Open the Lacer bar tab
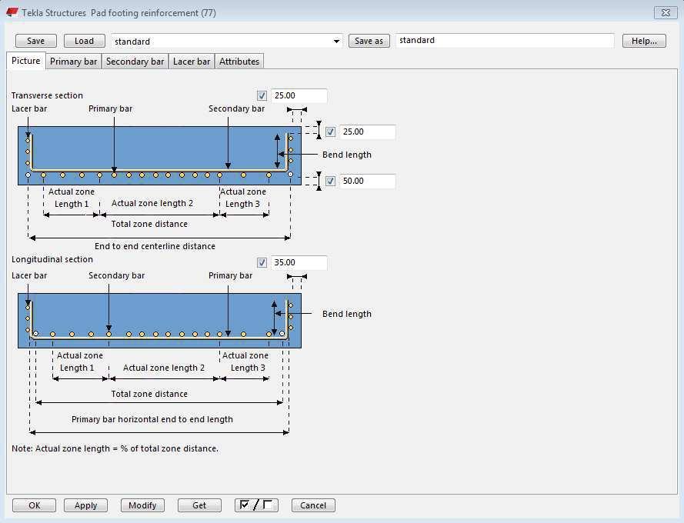684x523 pixels. 192,62
